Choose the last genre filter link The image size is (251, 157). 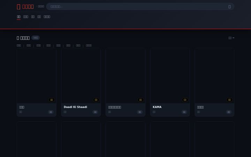click(89, 45)
